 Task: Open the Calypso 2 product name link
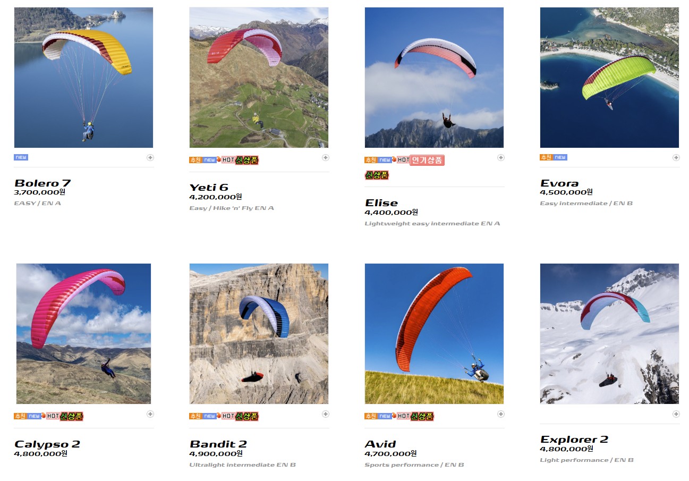47,444
